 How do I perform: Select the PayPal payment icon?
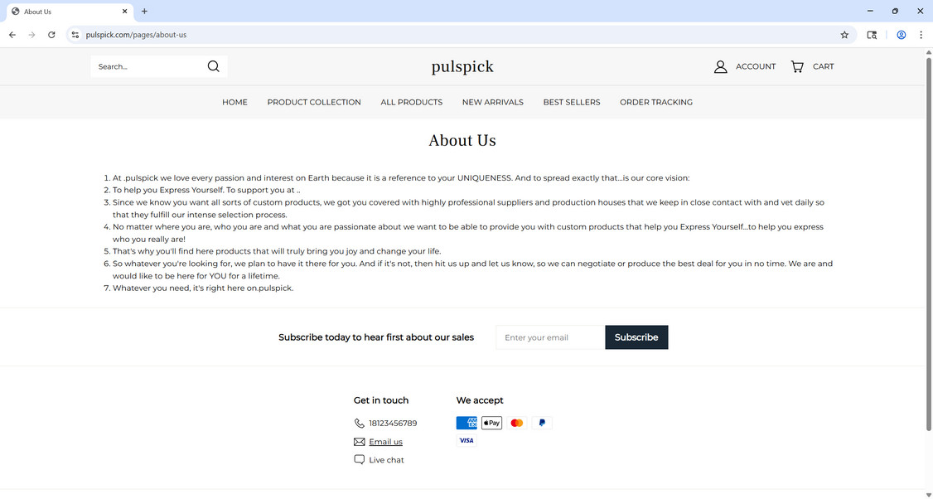(541, 423)
